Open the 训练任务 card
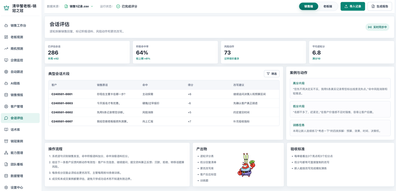Screen dimensions: 396x191 click(340, 128)
